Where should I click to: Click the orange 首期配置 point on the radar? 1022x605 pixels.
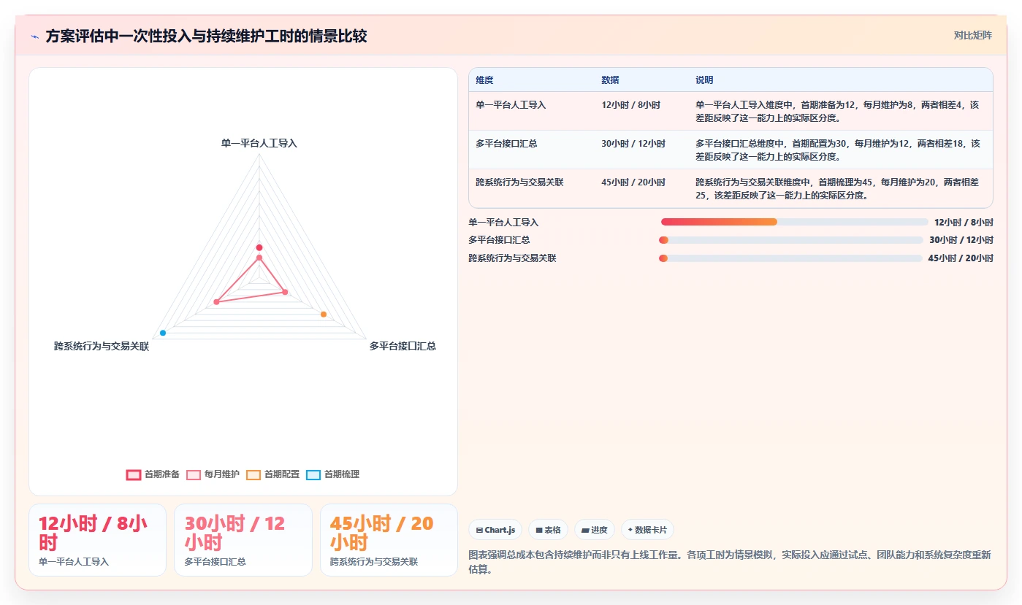(x=324, y=315)
